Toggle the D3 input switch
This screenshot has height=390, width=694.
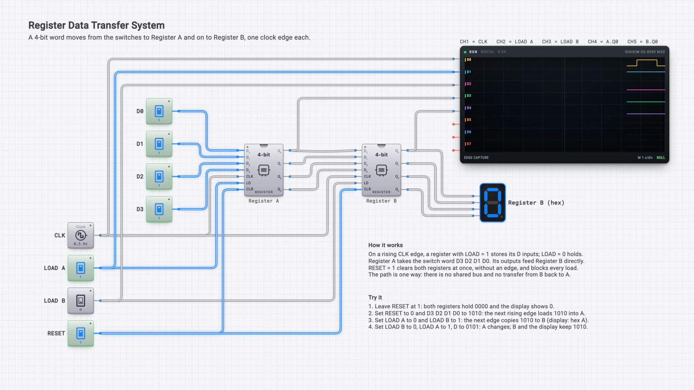(159, 209)
